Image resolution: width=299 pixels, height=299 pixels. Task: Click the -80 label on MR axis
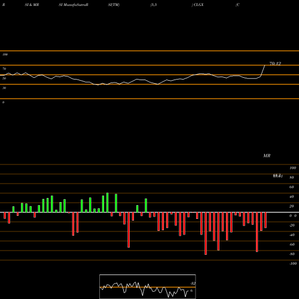click(292, 254)
